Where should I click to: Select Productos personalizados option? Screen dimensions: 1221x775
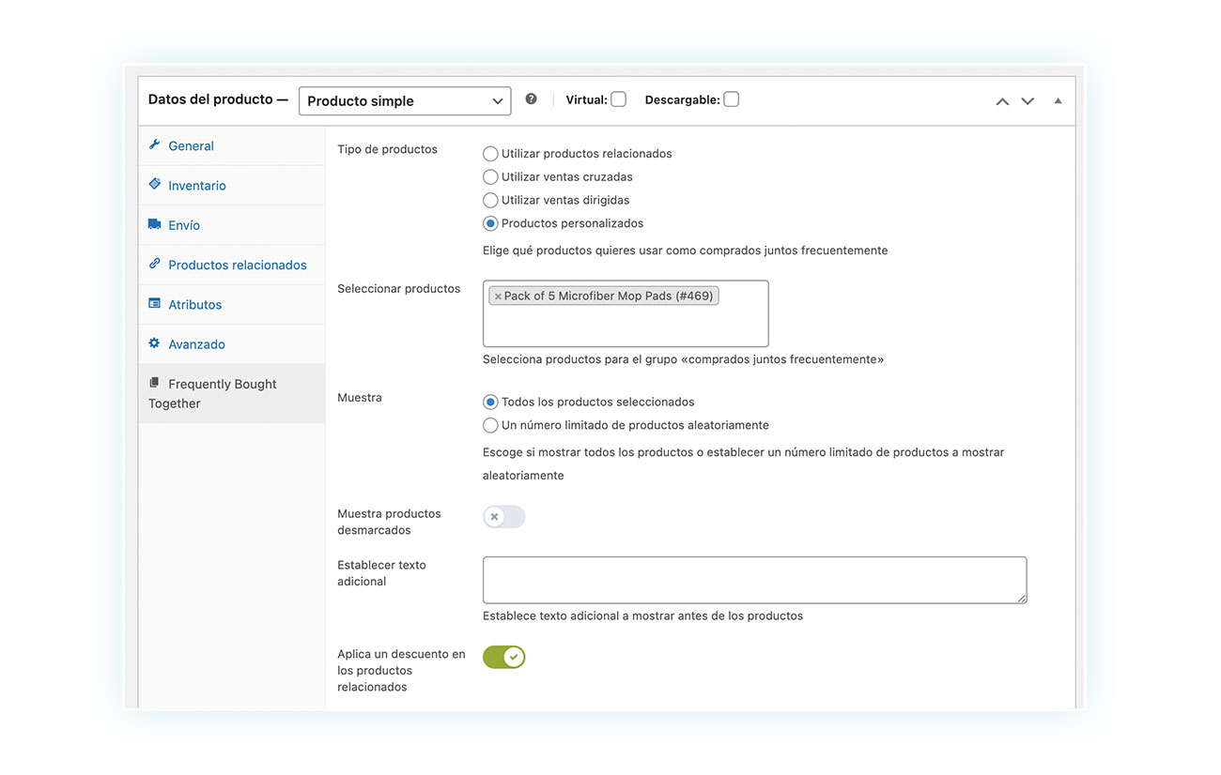point(490,223)
